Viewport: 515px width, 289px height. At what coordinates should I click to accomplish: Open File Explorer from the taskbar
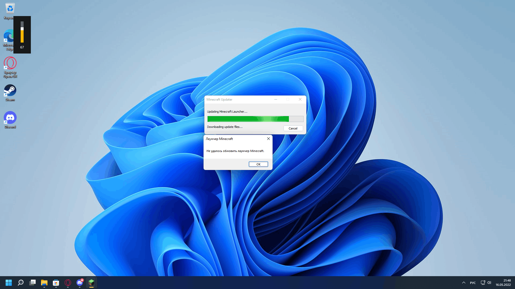point(44,283)
